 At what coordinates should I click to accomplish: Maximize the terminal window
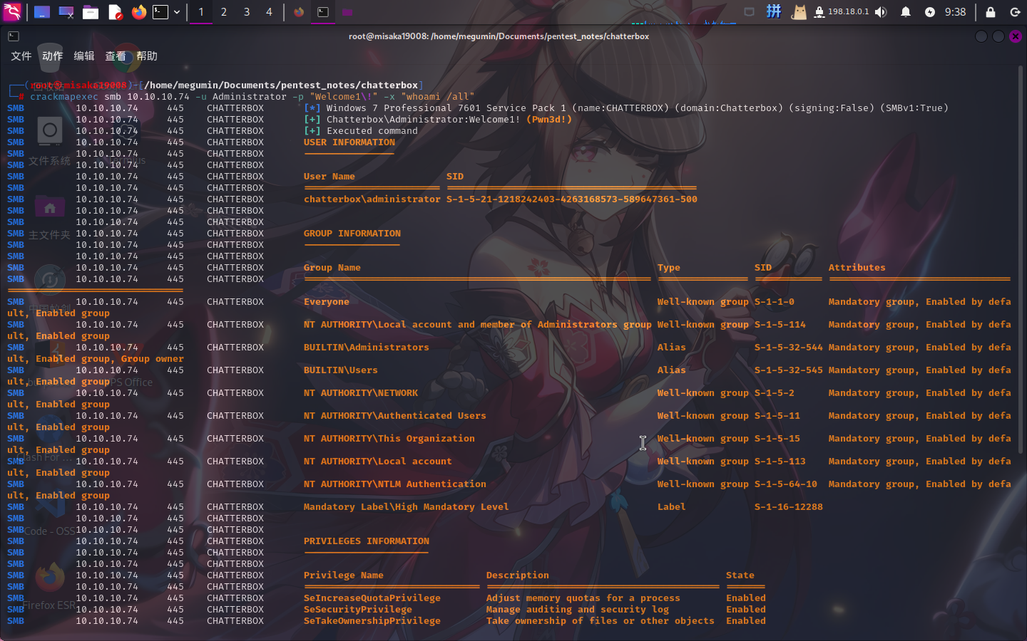998,36
